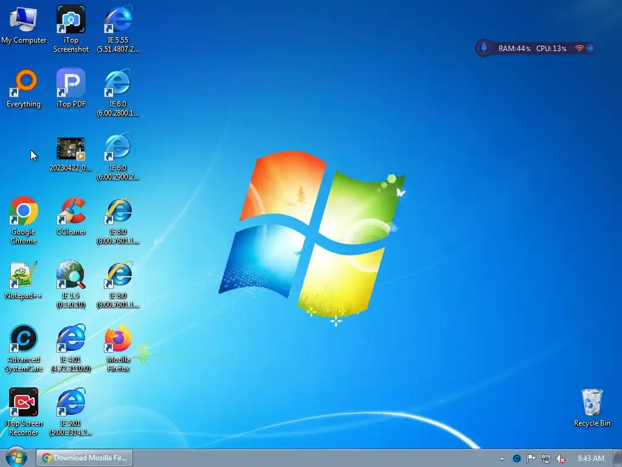The height and width of the screenshot is (467, 622).
Task: Select the IE 4.01 (4.72.3110.0) shortcut
Action: click(70, 348)
